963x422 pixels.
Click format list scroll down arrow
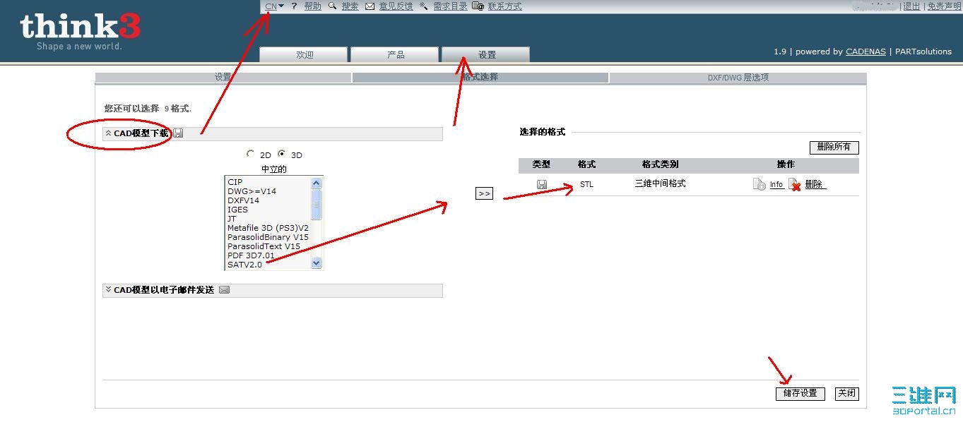coord(317,263)
